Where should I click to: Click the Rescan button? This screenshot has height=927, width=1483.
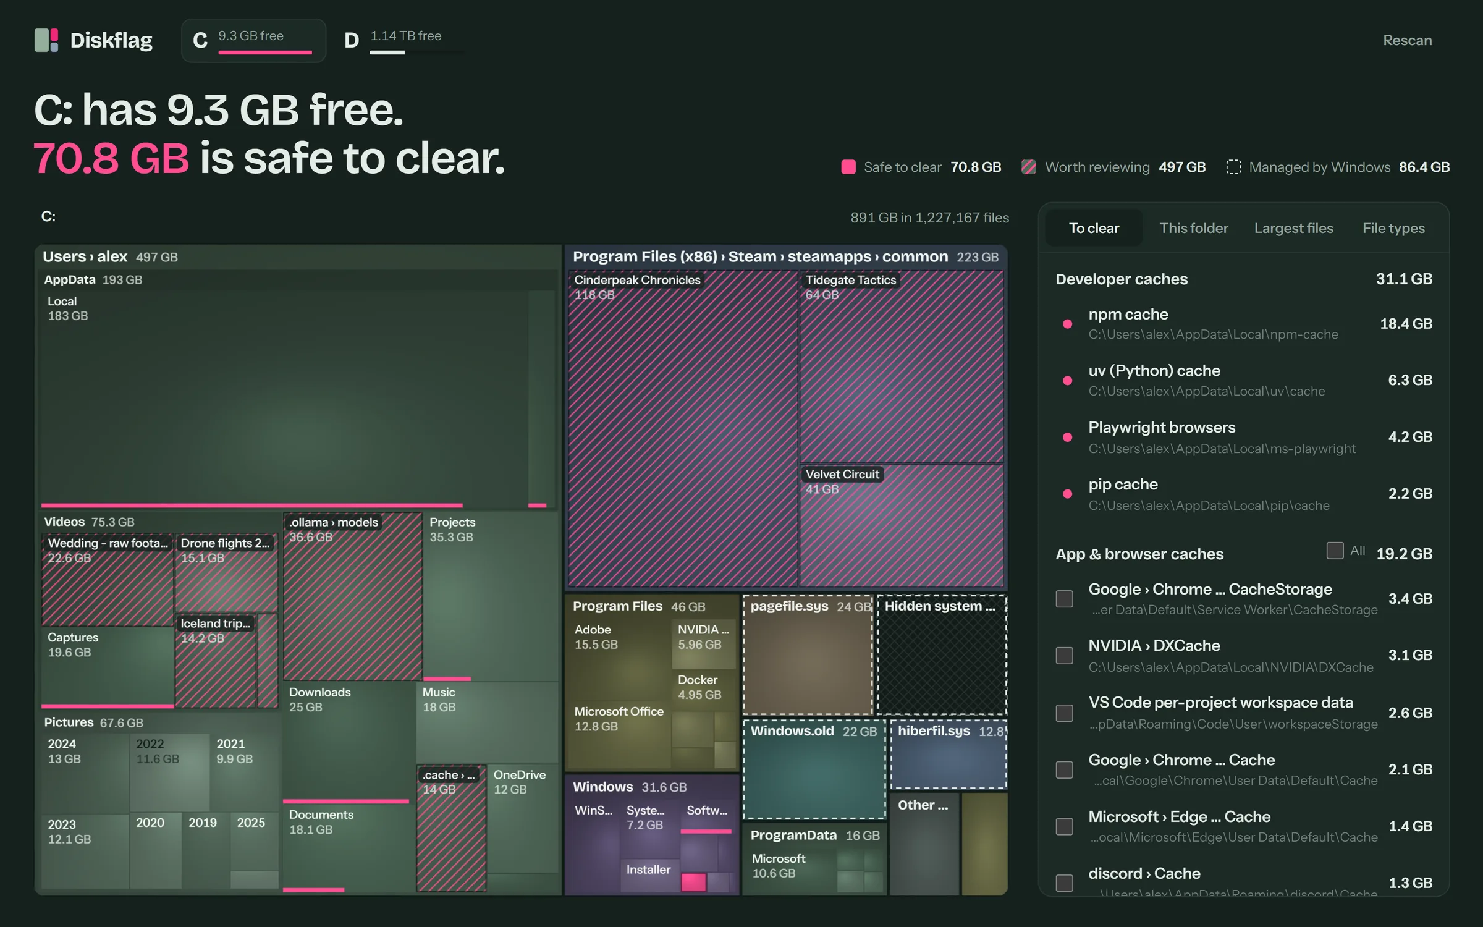(x=1407, y=40)
